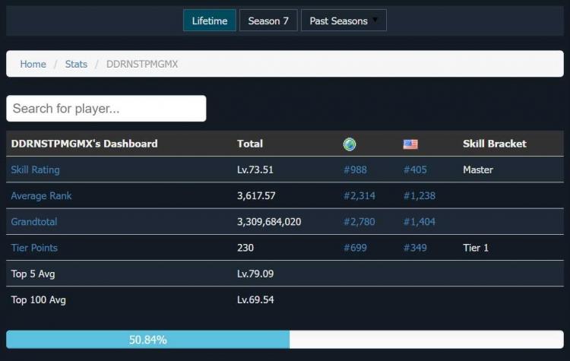Image resolution: width=570 pixels, height=361 pixels.
Task: Open the Average Rank stat link
Action: point(41,195)
